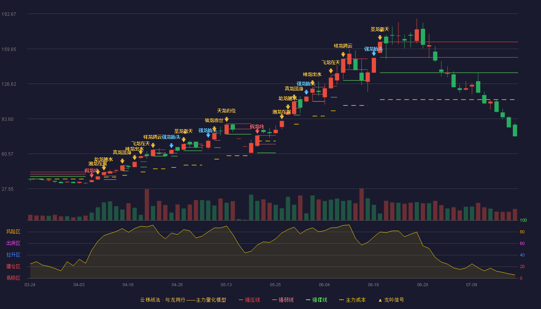
Task: Click the 04-03 date axis label
Action: point(79,285)
